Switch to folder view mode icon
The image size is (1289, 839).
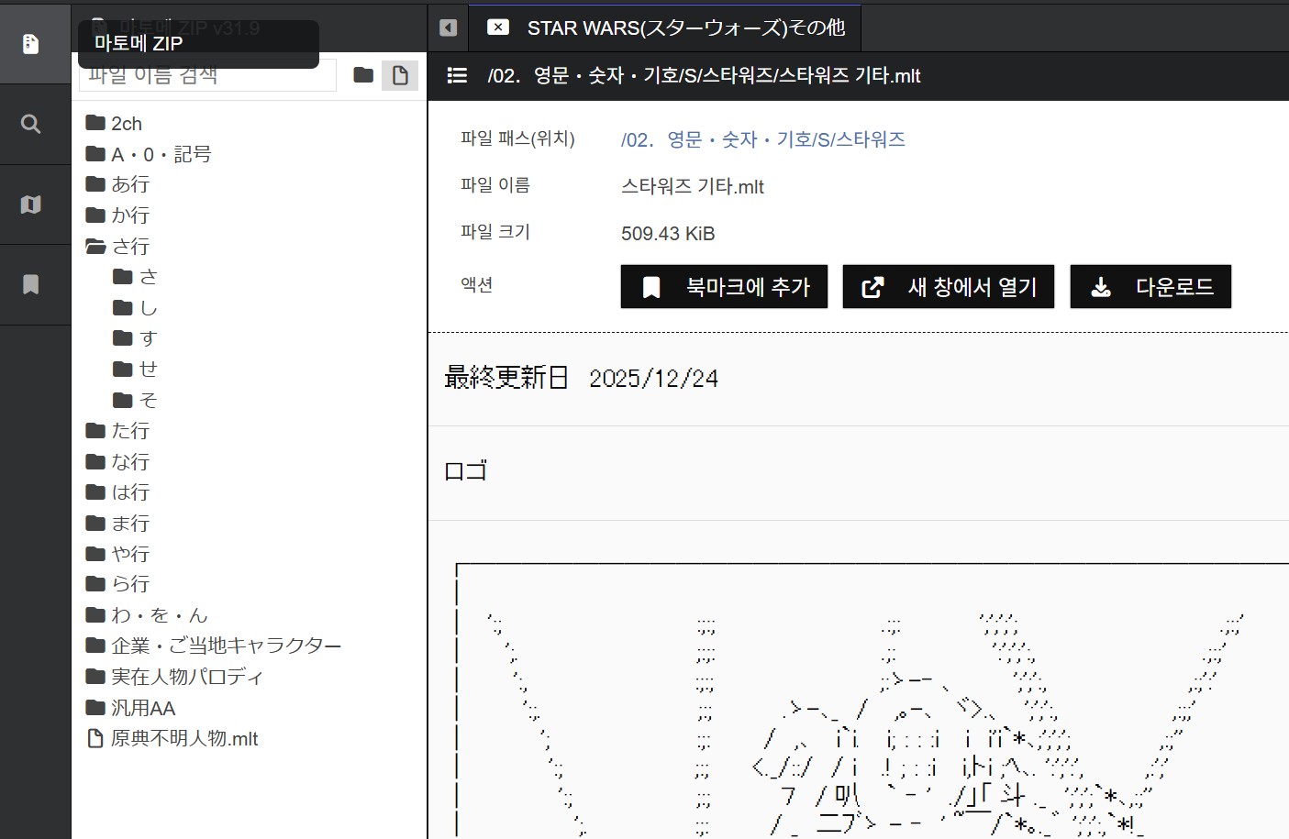363,75
